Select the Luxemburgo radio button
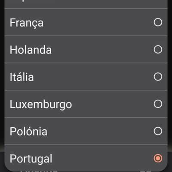 (158, 104)
